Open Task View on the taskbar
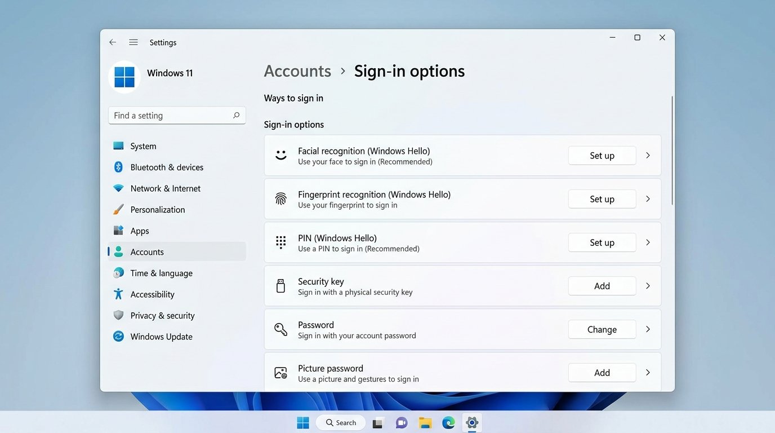 (378, 423)
